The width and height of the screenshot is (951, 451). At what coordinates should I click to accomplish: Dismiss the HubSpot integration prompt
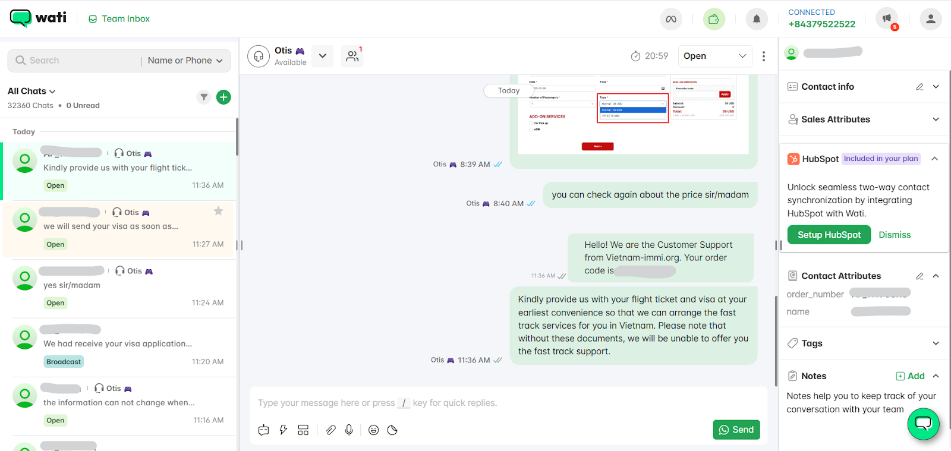coord(895,235)
